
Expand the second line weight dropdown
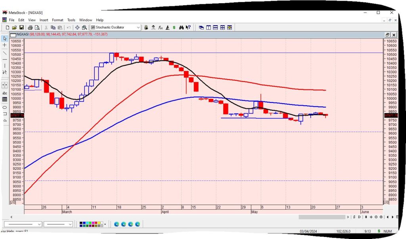(x=70, y=224)
